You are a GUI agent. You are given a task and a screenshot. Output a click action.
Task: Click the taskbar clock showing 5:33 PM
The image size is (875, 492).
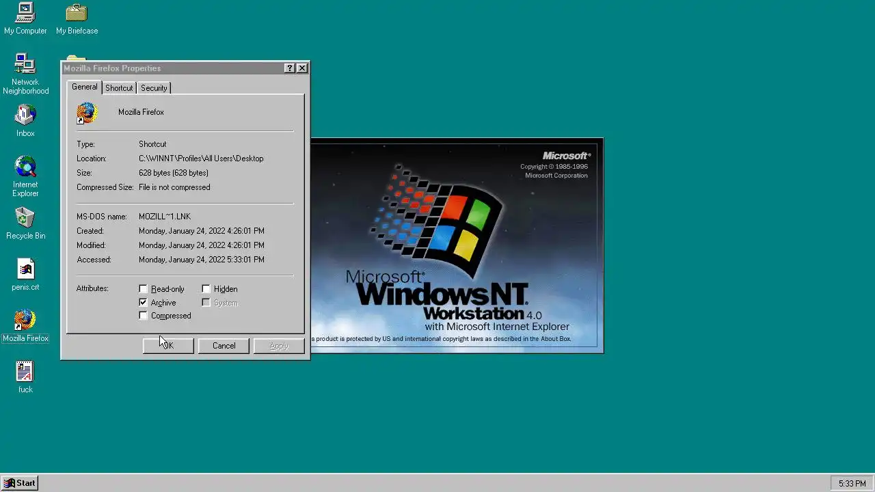pos(852,484)
